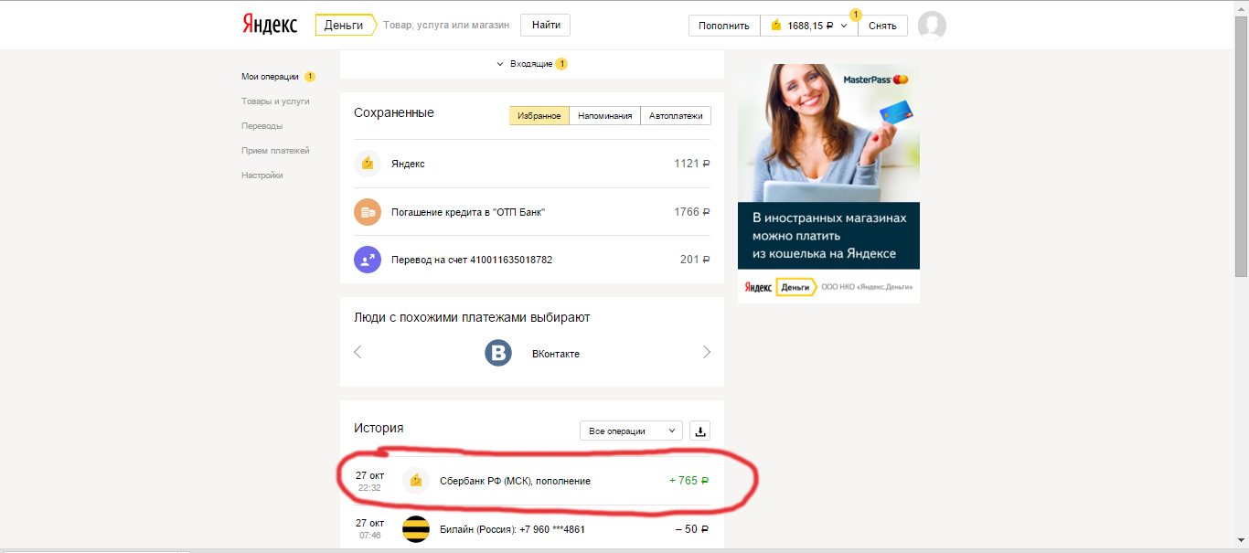Switch to Напоминания in saved payments
This screenshot has height=553, width=1249.
click(604, 116)
